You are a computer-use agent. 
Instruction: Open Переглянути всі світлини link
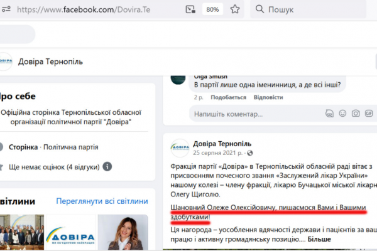(102, 201)
